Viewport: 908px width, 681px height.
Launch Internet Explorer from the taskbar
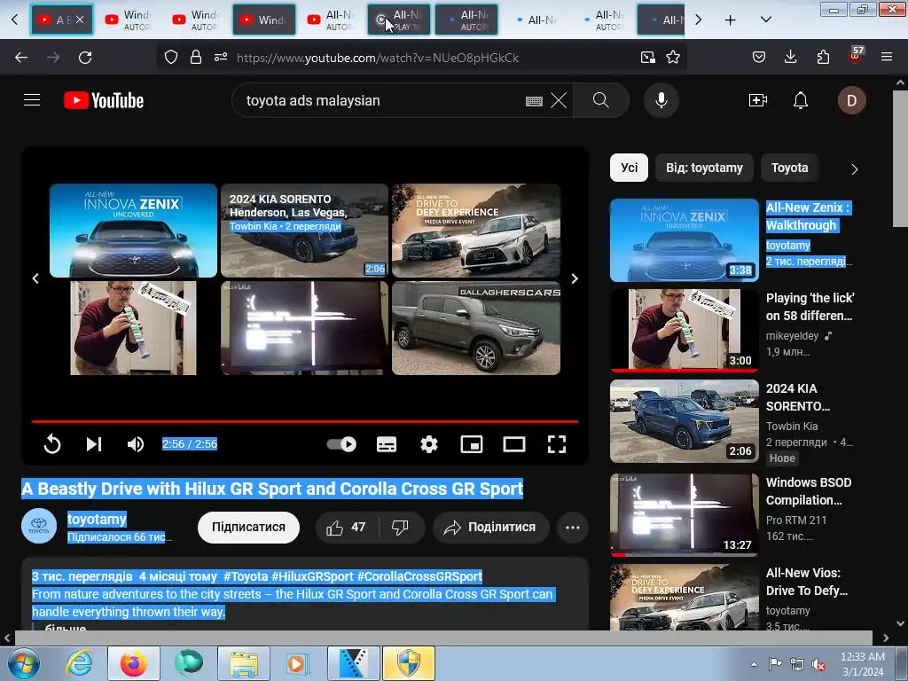tap(79, 663)
